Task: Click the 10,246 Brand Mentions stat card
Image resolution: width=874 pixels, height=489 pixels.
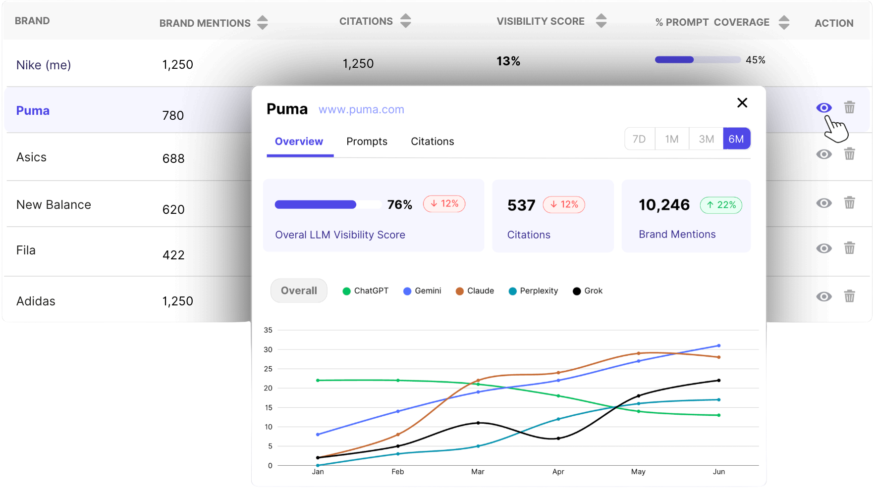Action: (686, 216)
